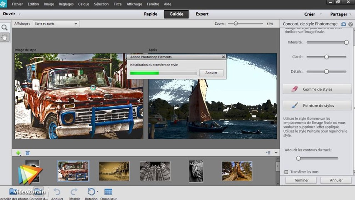Screen dimensions: 355x200
Task: Select the narrow black and white thumbnail
Action: [196, 171]
